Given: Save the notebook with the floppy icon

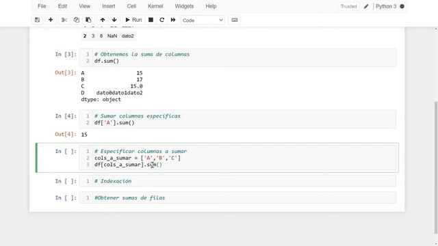Looking at the screenshot, I should [x=37, y=20].
